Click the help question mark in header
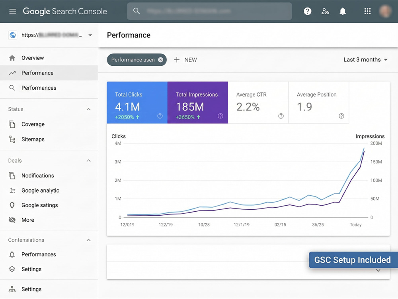Image resolution: width=398 pixels, height=299 pixels. pos(307,11)
